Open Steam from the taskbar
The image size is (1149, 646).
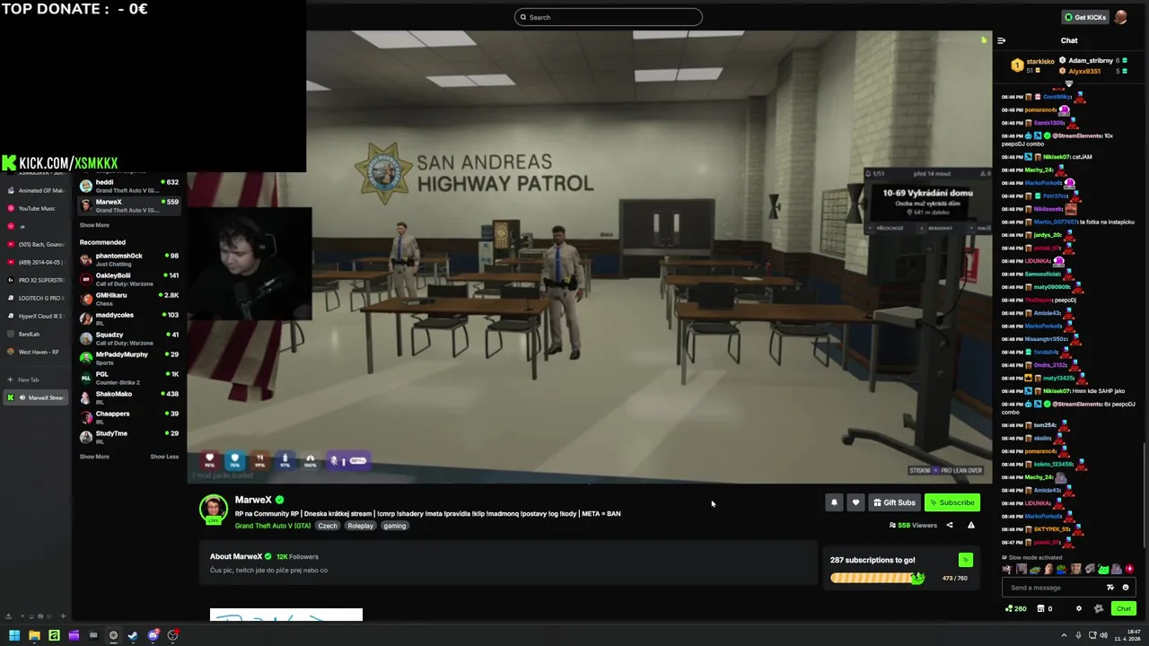click(x=133, y=635)
